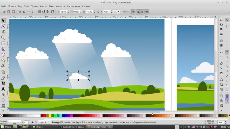This screenshot has height=129, width=230.
Task: Toggle Layer 1 visibility eye
Action: coord(32,122)
